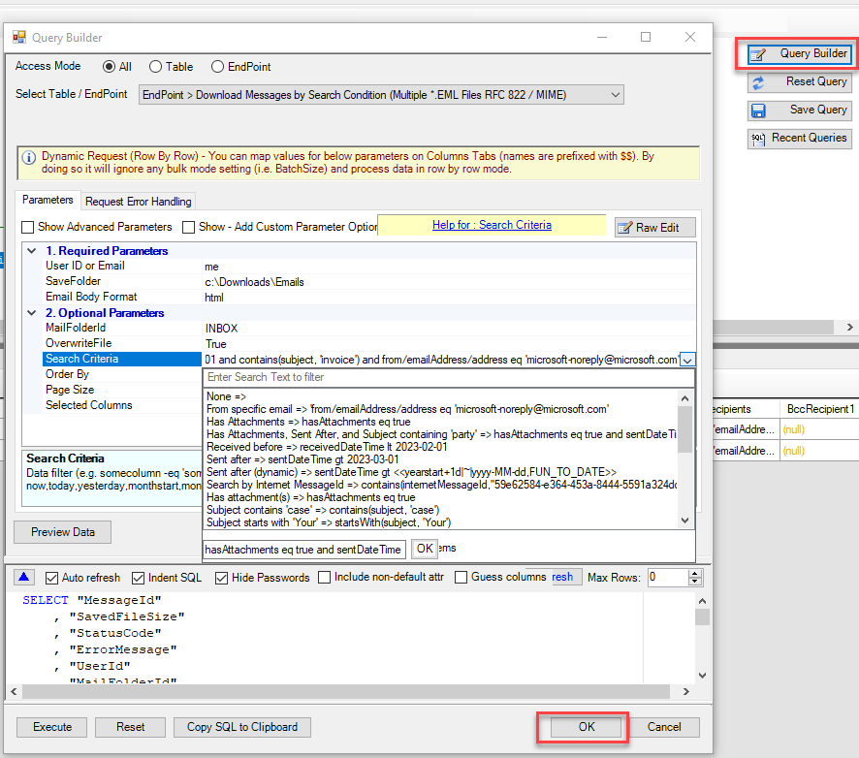This screenshot has height=758, width=859.
Task: Toggle the Hide Passwords checkbox
Action: [x=221, y=578]
